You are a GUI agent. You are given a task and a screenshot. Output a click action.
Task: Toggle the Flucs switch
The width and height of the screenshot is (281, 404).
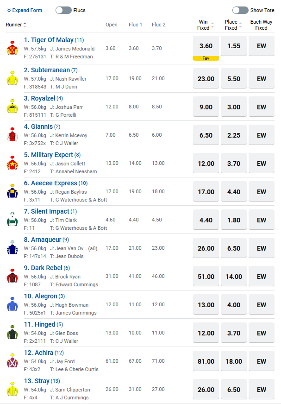point(63,10)
